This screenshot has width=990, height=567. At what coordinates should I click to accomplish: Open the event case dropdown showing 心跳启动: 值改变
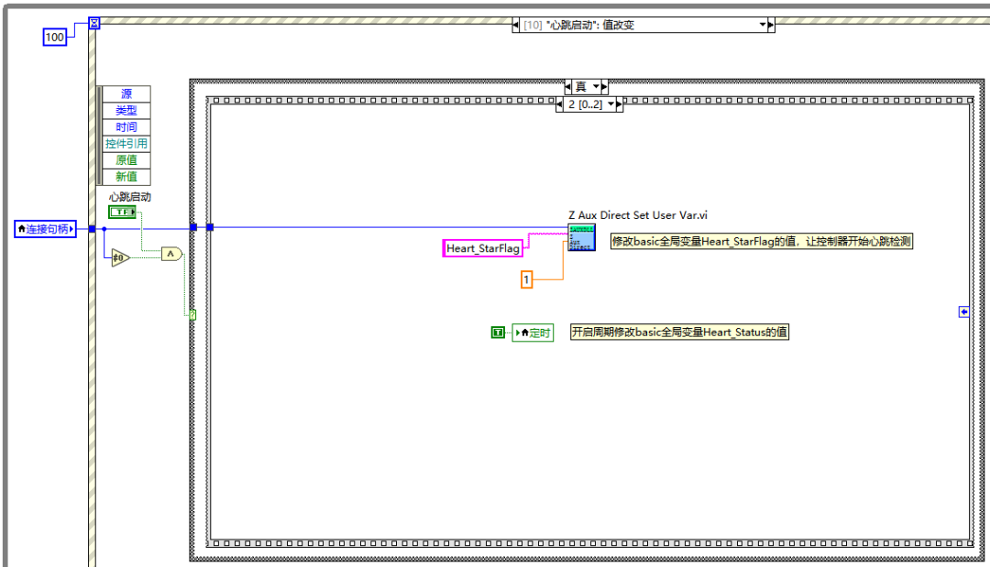click(764, 26)
